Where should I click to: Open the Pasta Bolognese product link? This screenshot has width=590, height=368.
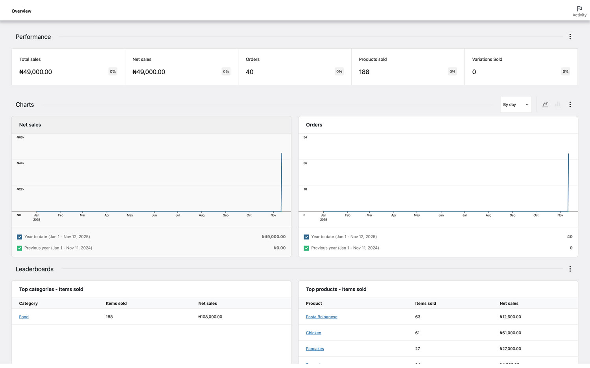tap(321, 317)
